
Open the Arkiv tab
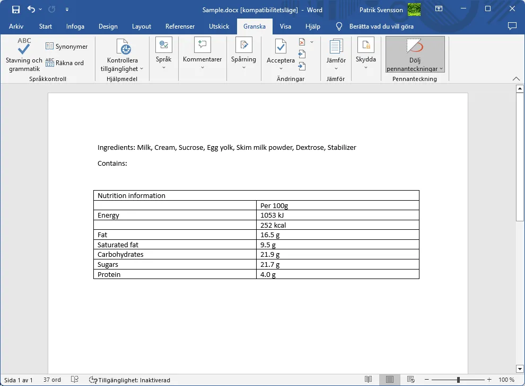(x=16, y=26)
